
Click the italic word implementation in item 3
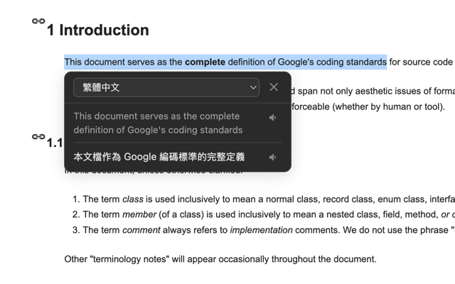262,229
